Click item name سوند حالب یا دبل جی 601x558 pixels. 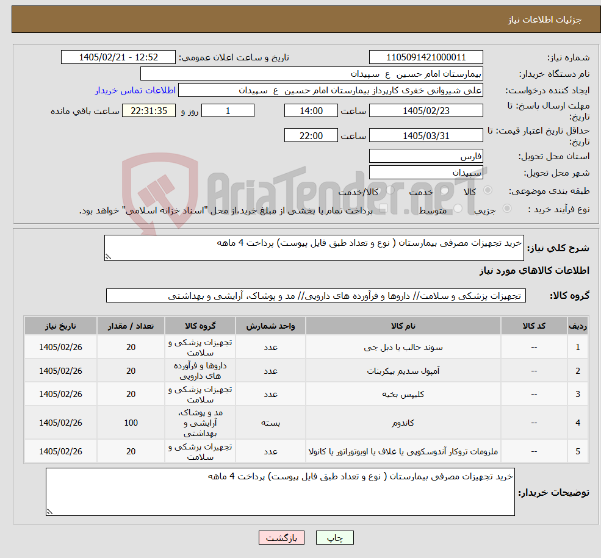pyautogui.click(x=403, y=348)
